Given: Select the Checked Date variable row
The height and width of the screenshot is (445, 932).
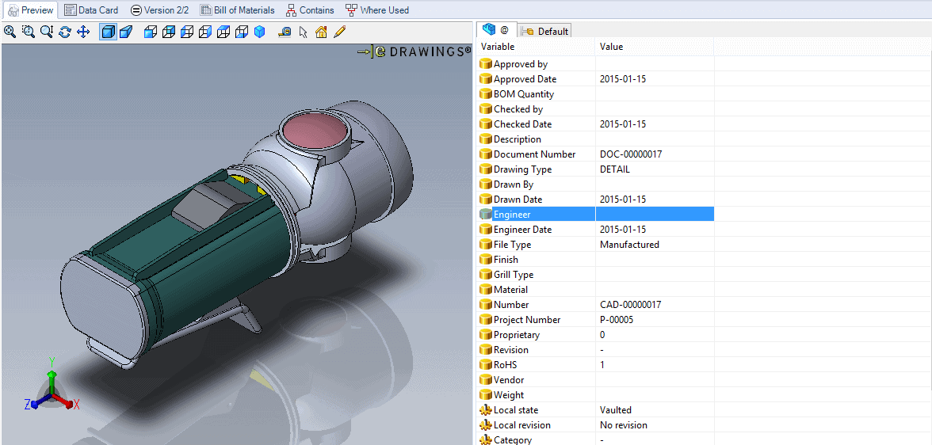Looking at the screenshot, I should pos(595,124).
